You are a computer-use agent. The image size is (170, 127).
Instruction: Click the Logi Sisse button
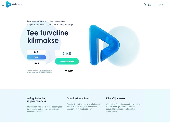pos(161,5)
